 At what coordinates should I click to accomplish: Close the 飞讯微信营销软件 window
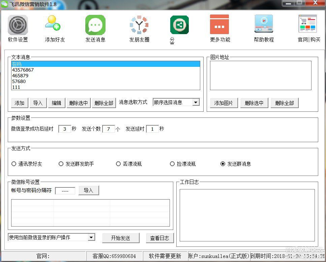[316, 3]
